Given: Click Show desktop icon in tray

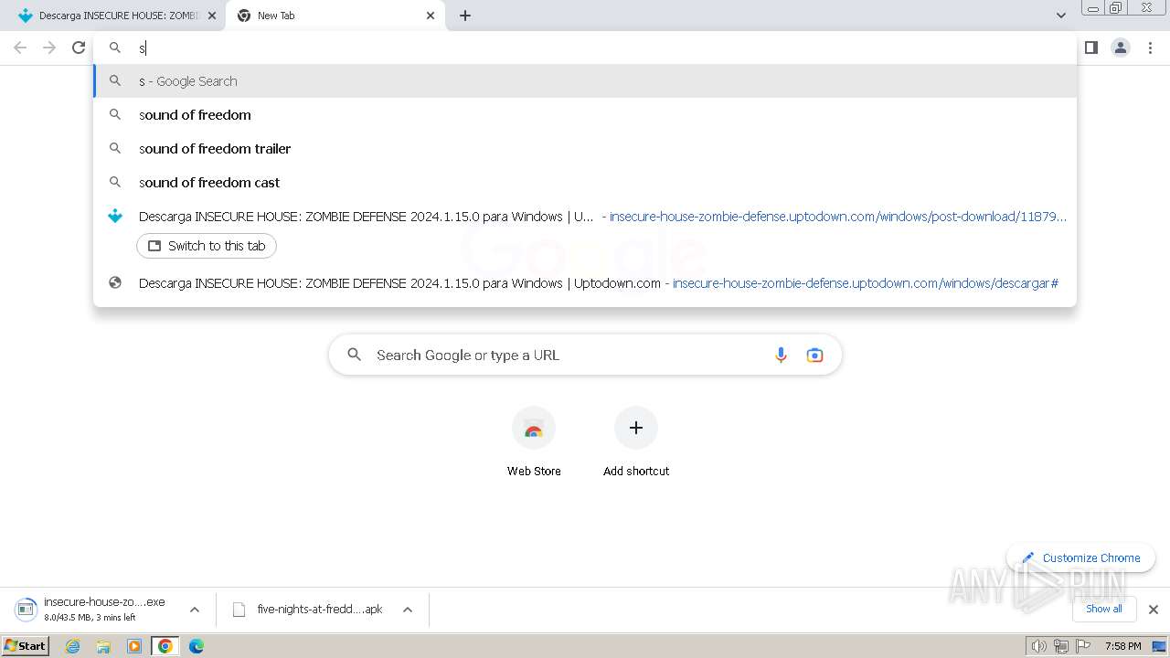Looking at the screenshot, I should pos(1159,646).
